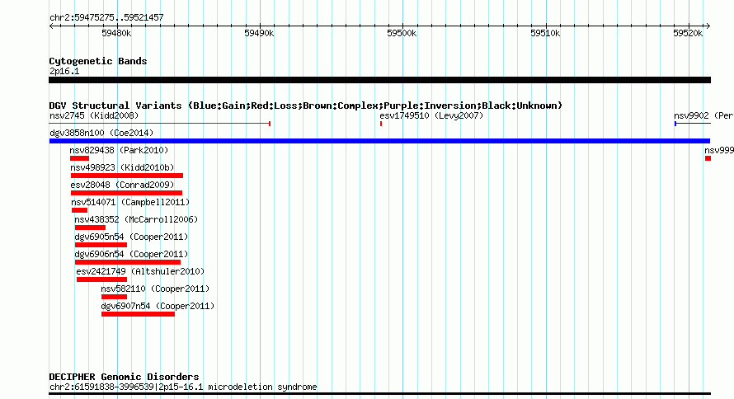Select the red bar under nsv498923
Image resolution: width=734 pixels, height=399 pixels.
point(127,176)
